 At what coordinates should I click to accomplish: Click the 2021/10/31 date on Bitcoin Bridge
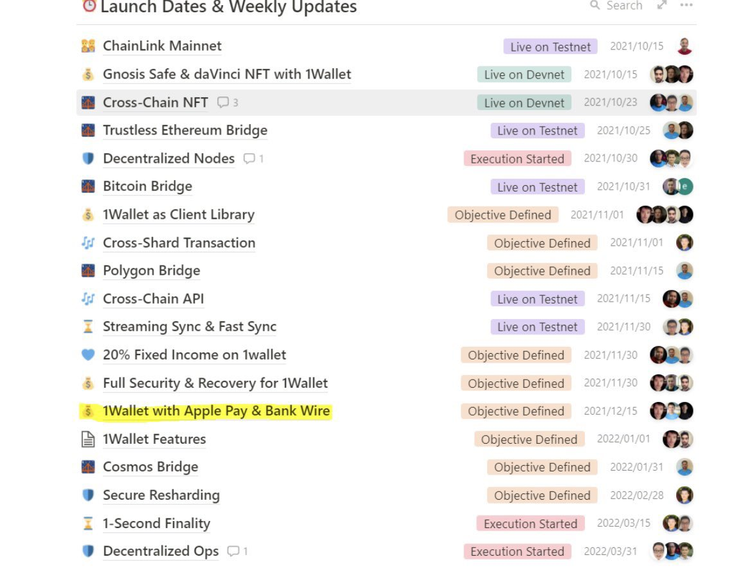(x=623, y=187)
